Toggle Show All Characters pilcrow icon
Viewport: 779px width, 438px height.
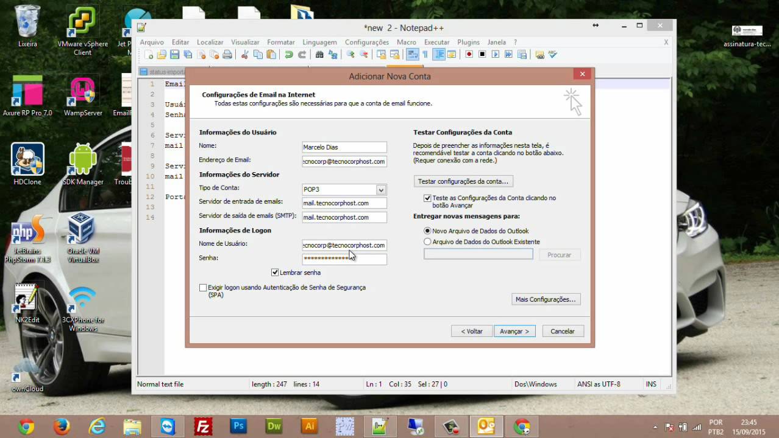click(x=425, y=54)
